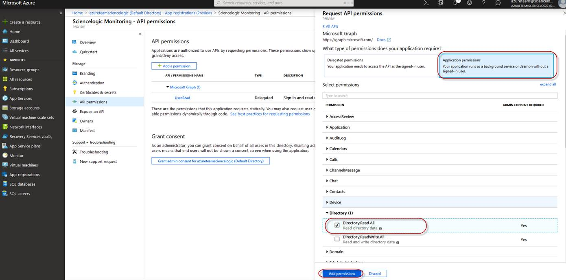Open Virtual machines in the sidebar

coord(23,165)
